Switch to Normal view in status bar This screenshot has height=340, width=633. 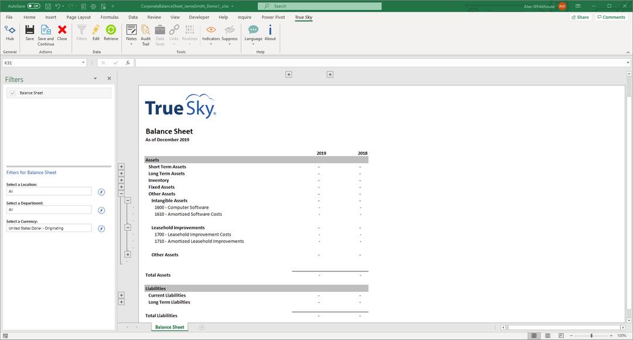point(534,335)
